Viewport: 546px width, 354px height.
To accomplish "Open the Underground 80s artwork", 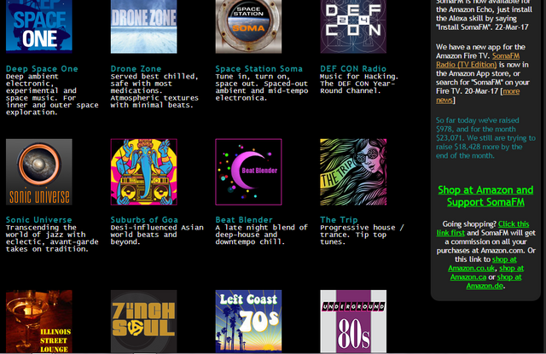I will click(x=353, y=322).
